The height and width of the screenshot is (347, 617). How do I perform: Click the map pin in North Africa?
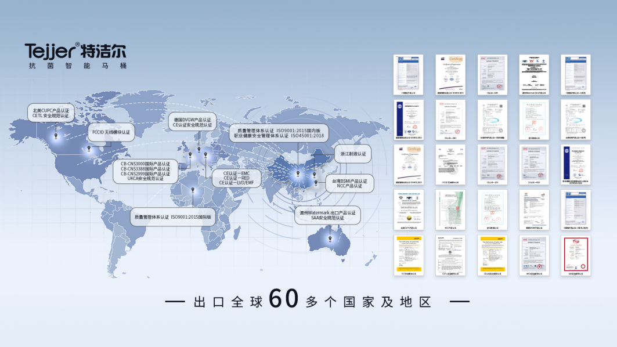(193, 190)
